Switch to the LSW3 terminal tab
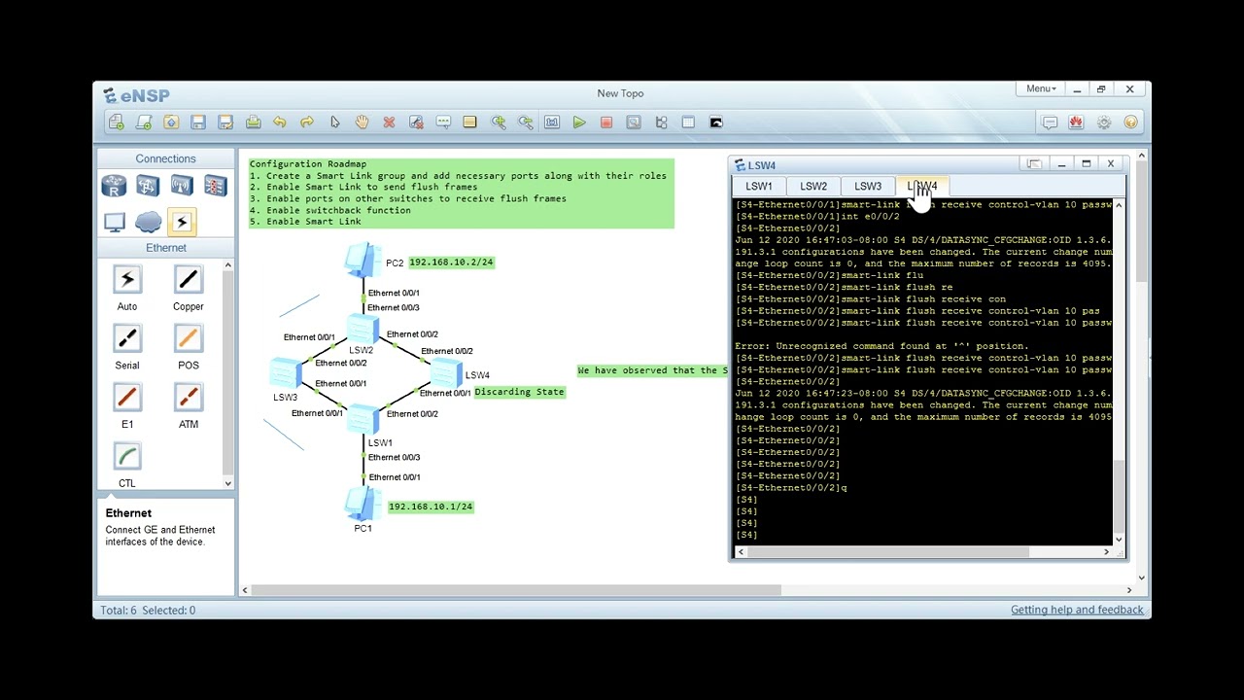The height and width of the screenshot is (700, 1244). tap(868, 186)
